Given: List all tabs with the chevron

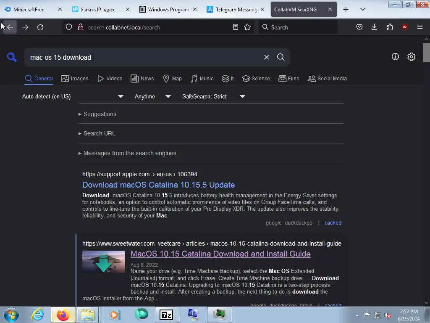Looking at the screenshot, I should 362,9.
